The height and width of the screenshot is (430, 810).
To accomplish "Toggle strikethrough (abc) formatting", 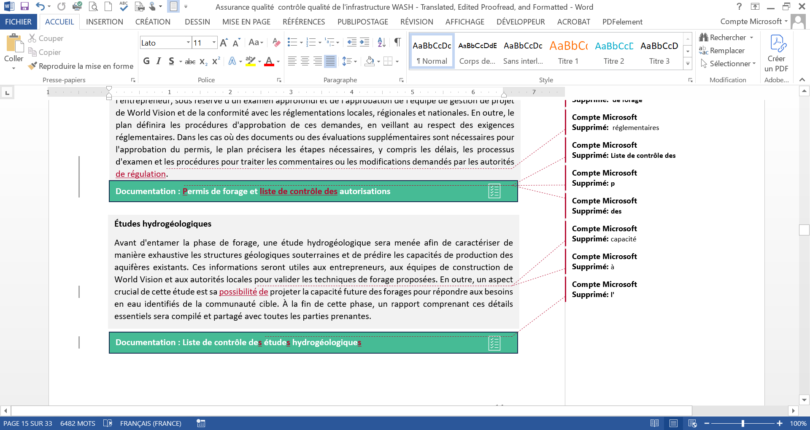I will click(x=190, y=62).
